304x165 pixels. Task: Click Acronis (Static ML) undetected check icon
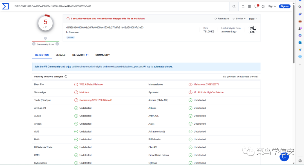[x=191, y=100]
